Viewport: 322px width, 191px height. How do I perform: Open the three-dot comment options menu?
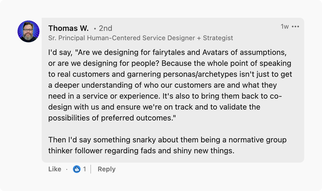click(x=295, y=27)
